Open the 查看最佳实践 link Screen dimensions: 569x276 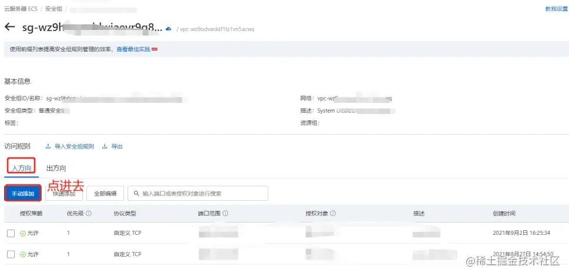pyautogui.click(x=133, y=49)
